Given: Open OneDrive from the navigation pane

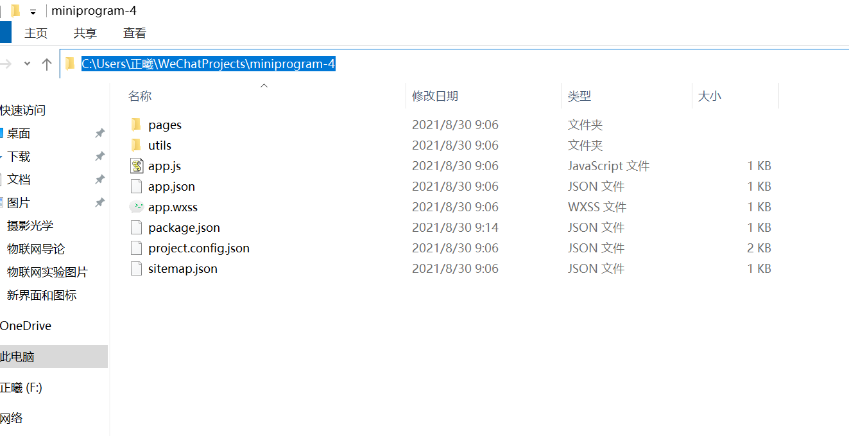Looking at the screenshot, I should click(26, 326).
